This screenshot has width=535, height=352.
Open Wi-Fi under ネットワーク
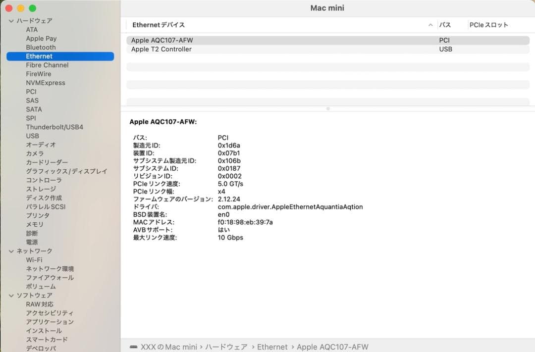click(x=34, y=260)
